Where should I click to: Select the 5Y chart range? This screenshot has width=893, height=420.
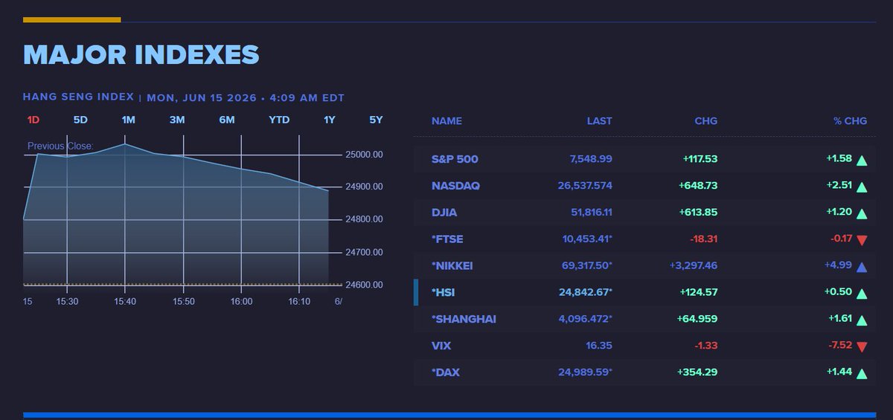coord(376,120)
